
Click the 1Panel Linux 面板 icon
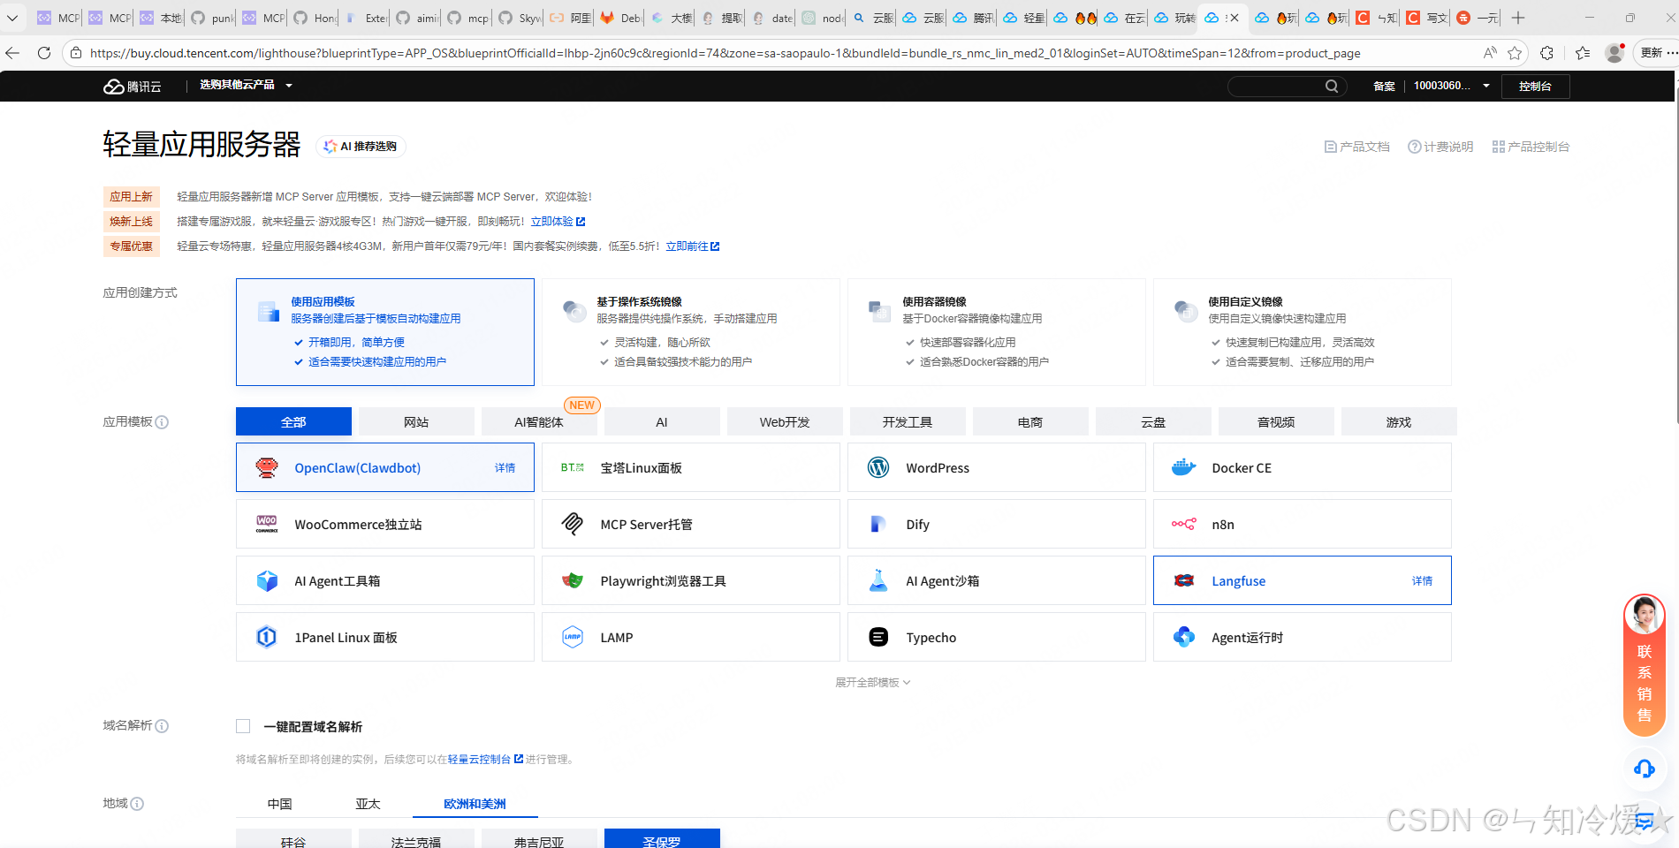point(267,637)
